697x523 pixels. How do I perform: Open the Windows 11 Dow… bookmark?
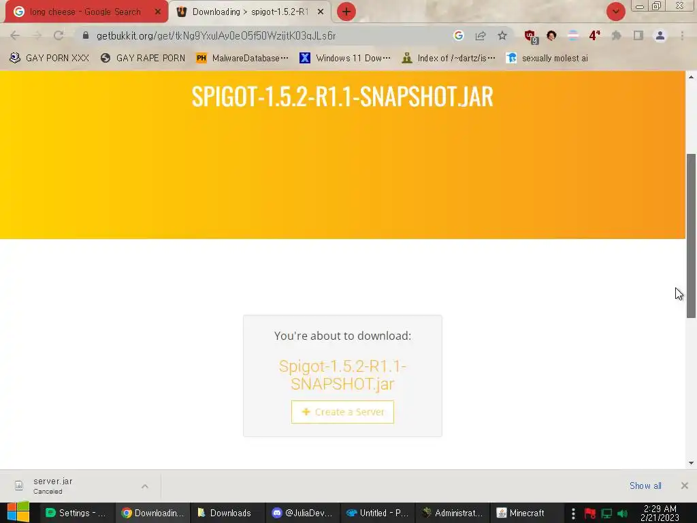[345, 59]
